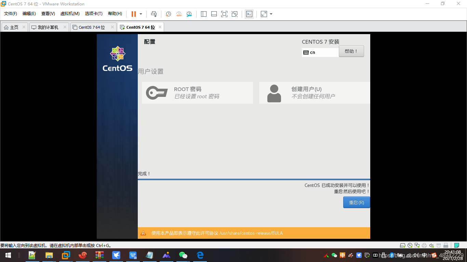This screenshot has height=262, width=467.
Task: Open the 虚拟机(M) menu
Action: coord(70,14)
